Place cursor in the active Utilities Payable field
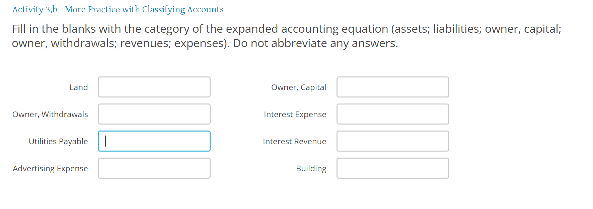 coord(154,141)
